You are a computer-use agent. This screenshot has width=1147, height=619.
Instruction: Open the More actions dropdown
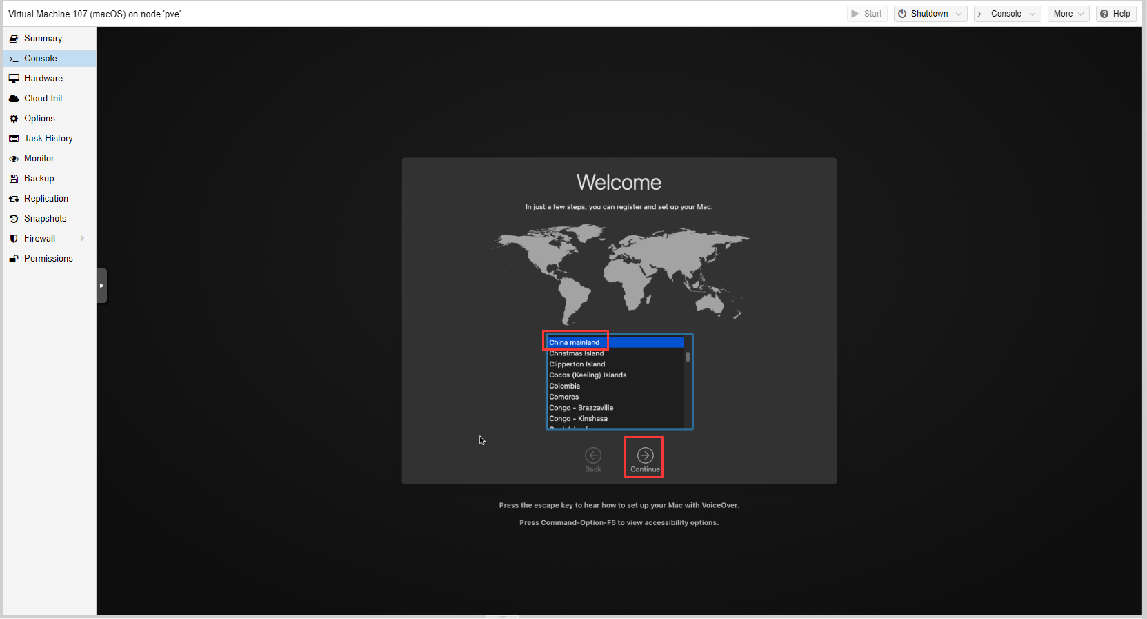(x=1068, y=14)
